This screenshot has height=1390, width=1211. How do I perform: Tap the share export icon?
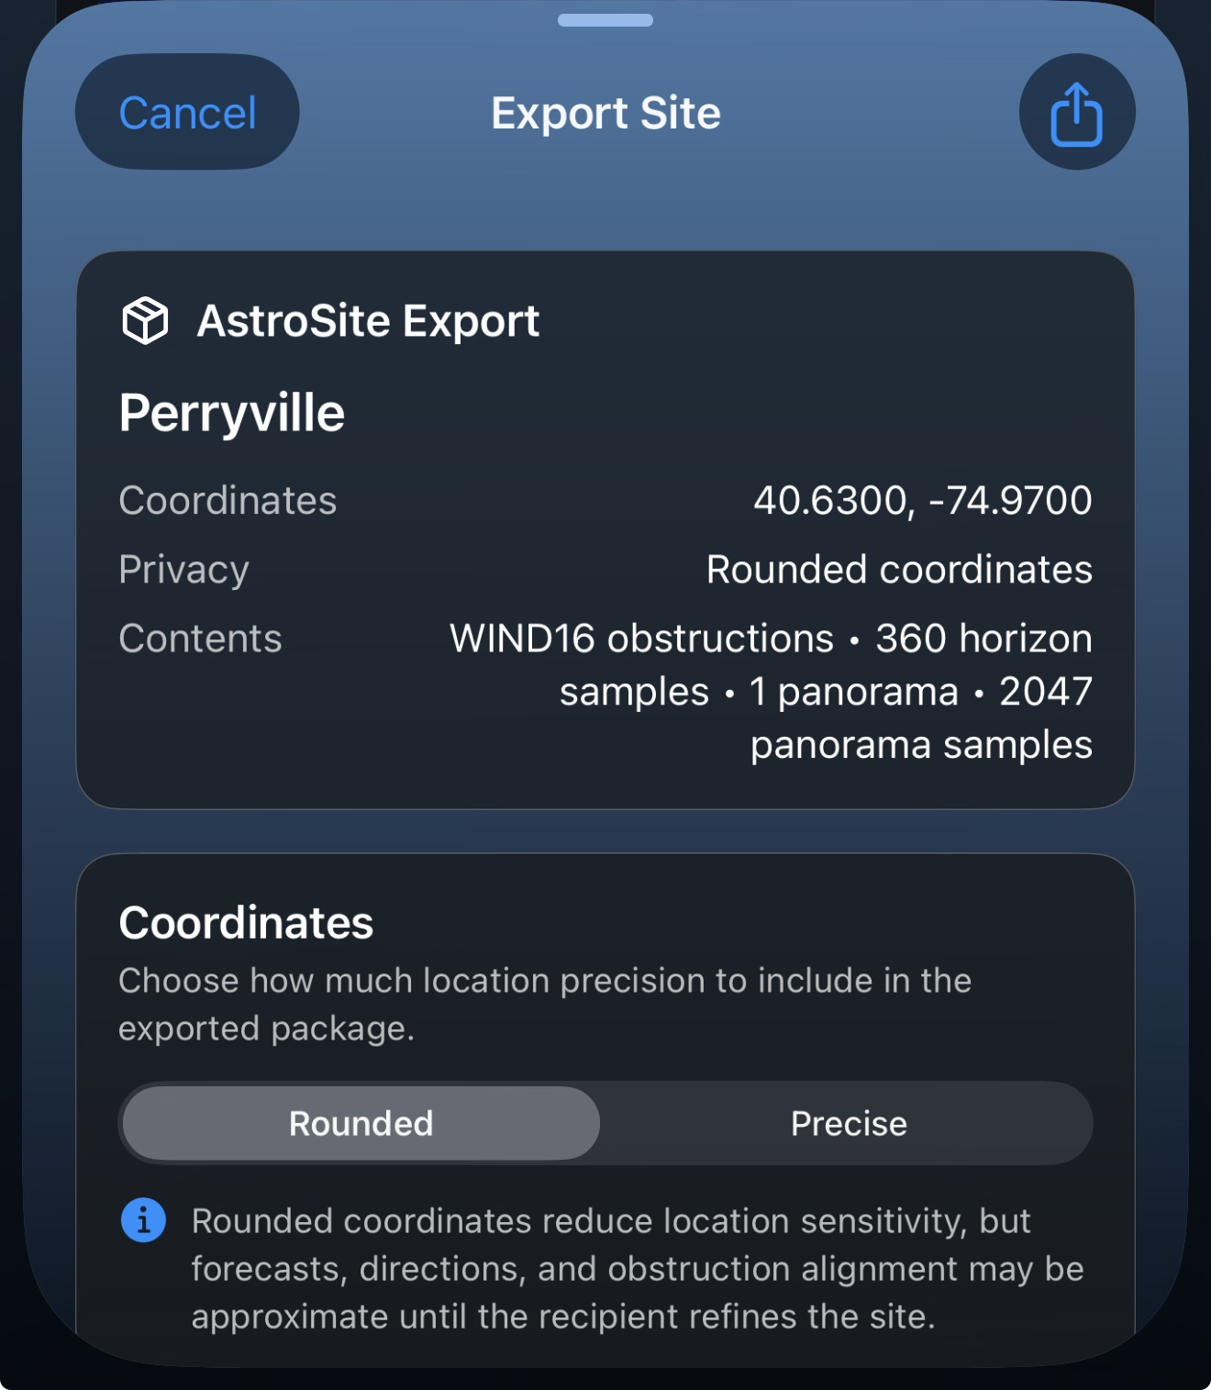coord(1077,112)
